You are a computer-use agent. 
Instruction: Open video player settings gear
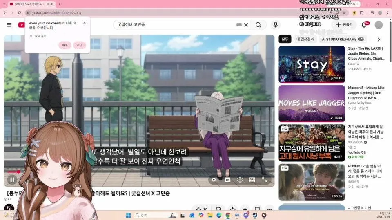(240, 180)
